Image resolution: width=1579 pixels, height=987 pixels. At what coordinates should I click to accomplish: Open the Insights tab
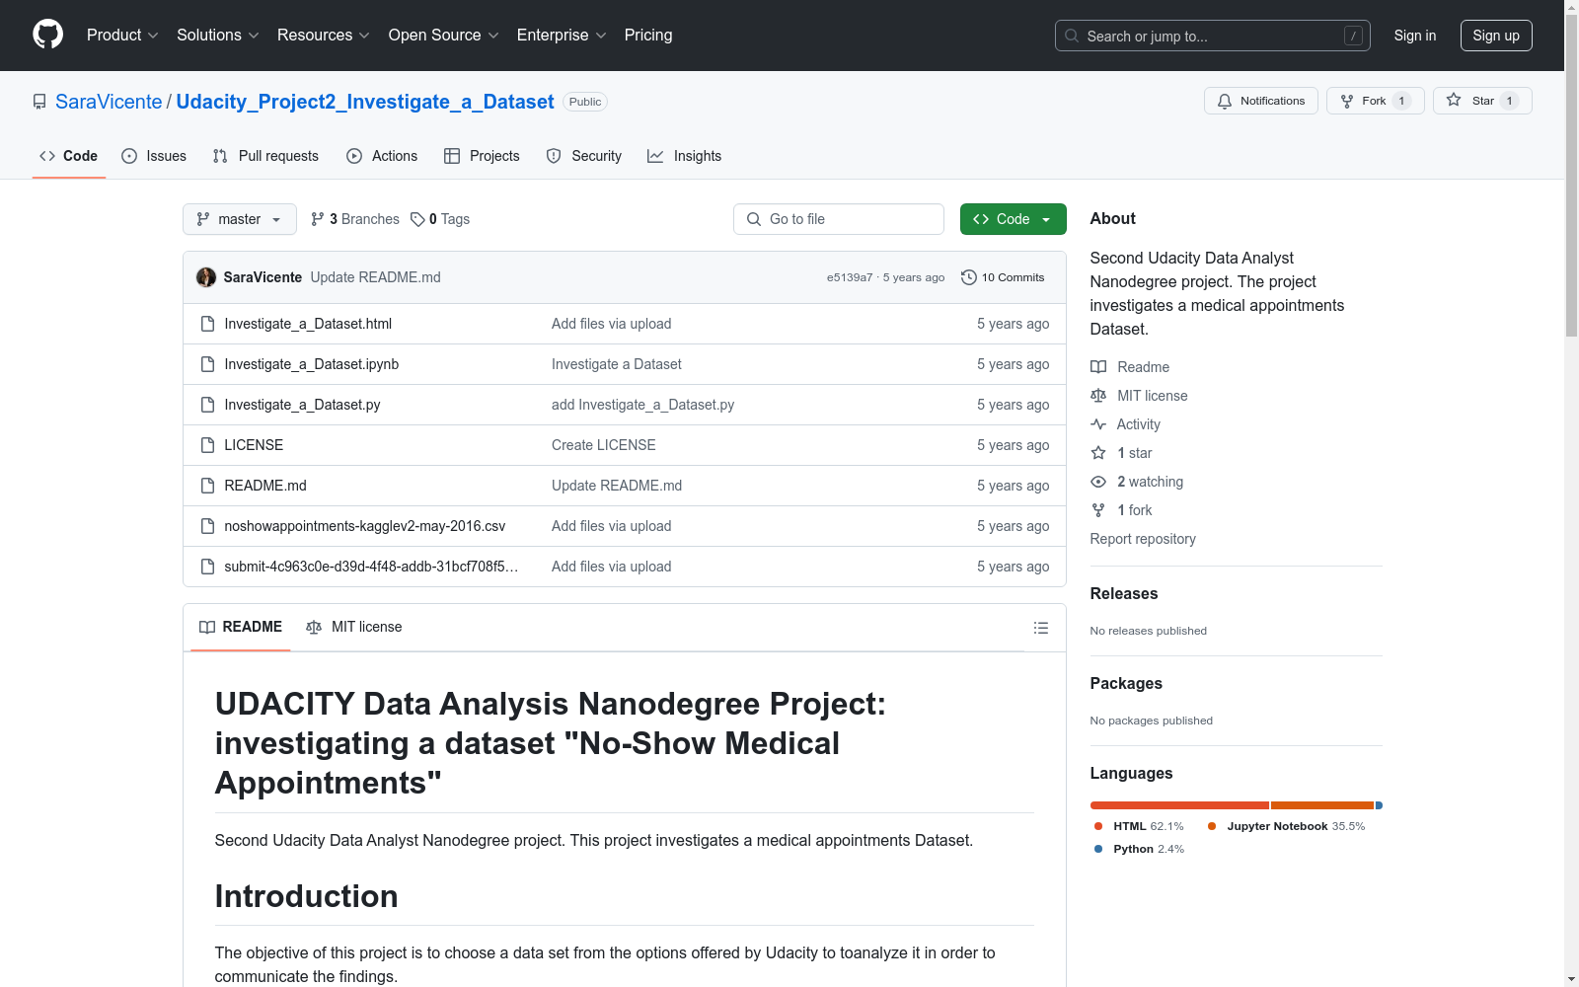(x=684, y=156)
